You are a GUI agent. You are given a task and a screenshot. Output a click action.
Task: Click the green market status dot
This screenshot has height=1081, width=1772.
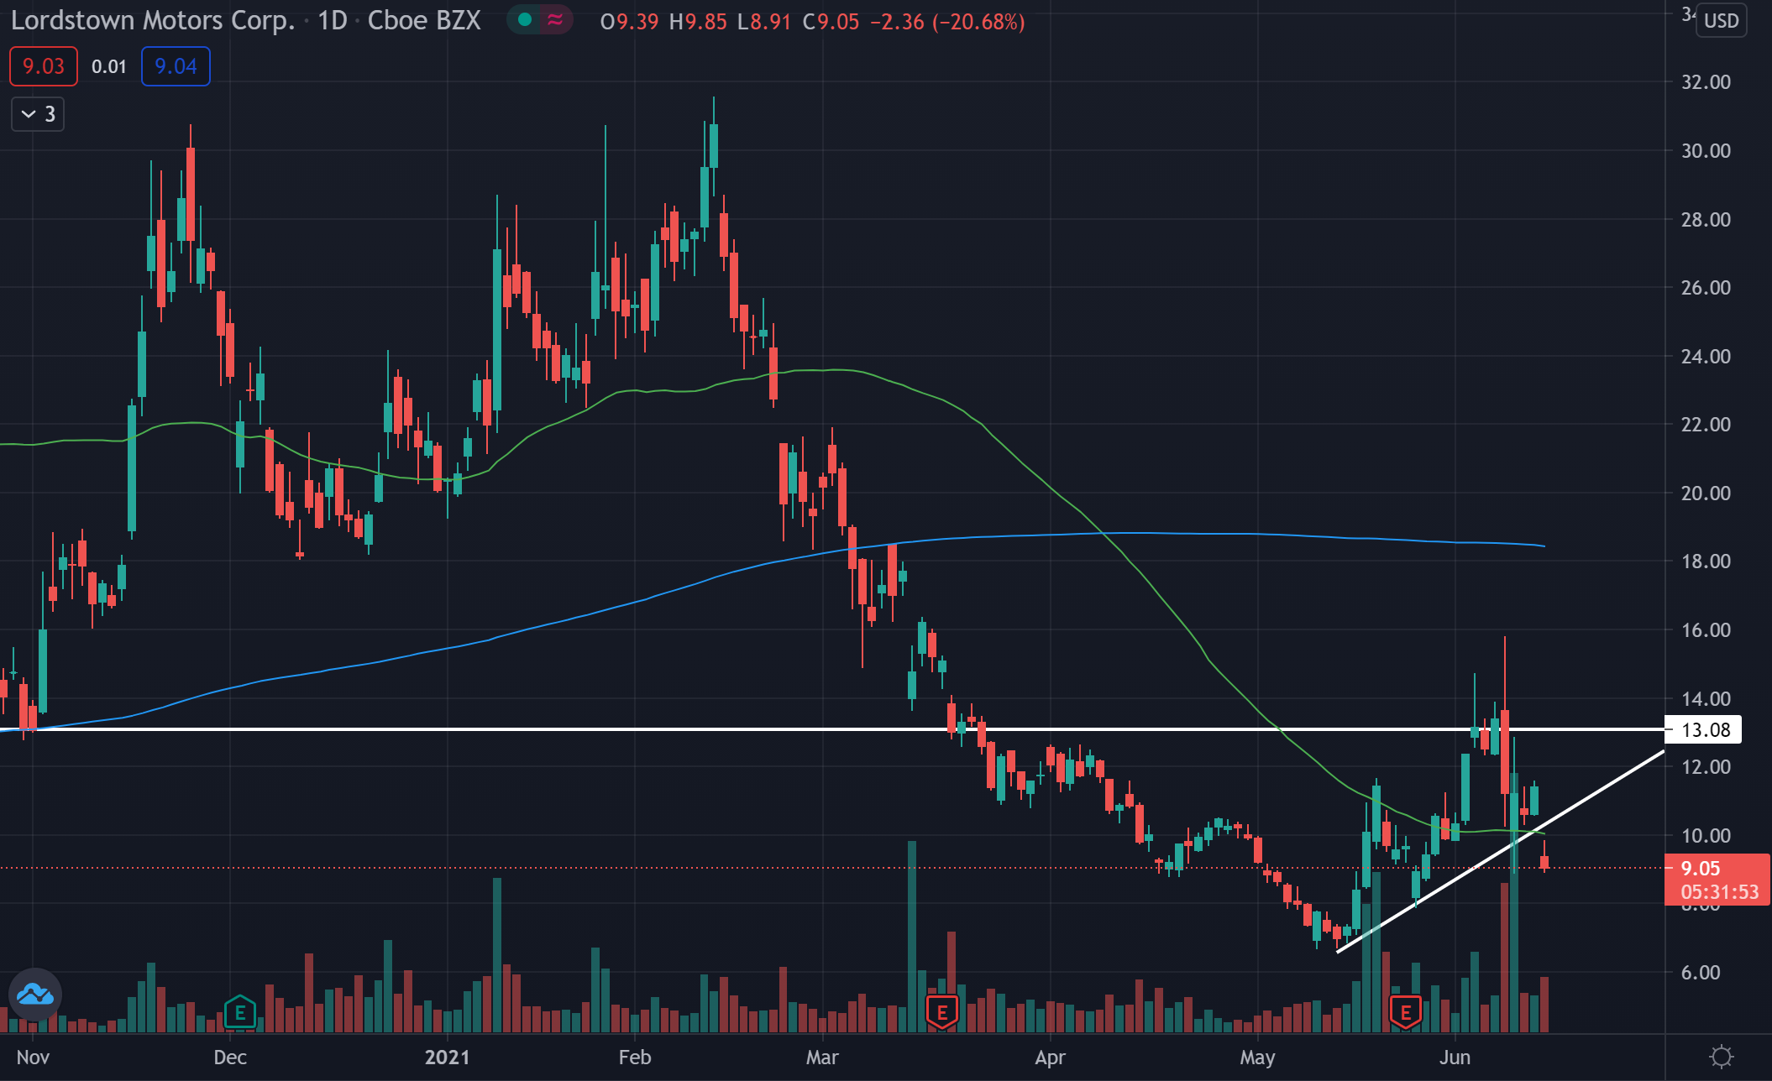[525, 20]
